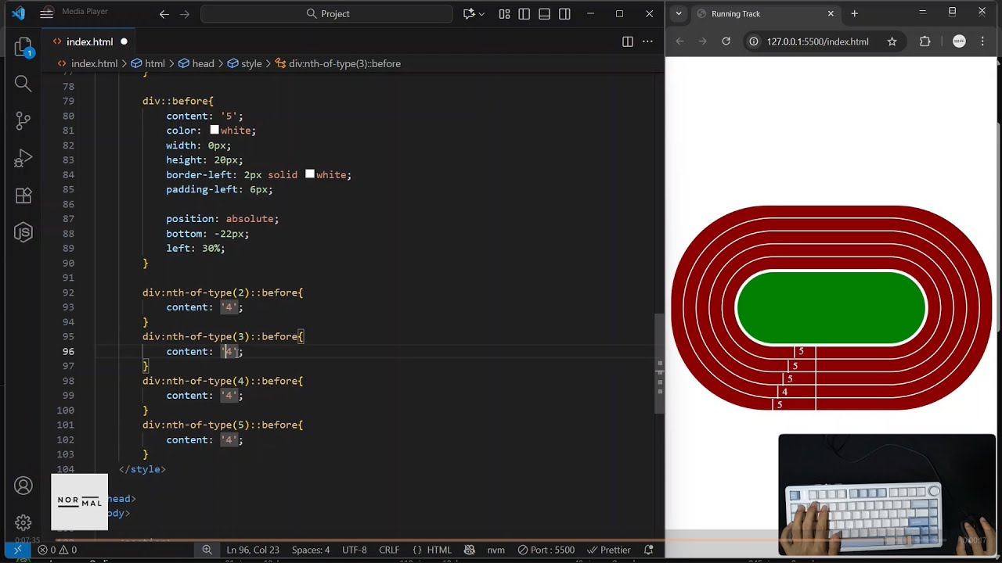
Task: Bookmark the page with the star icon
Action: point(892,41)
